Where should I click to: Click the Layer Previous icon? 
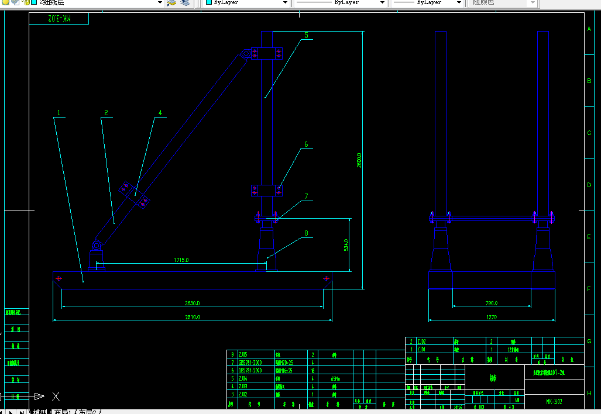[185, 3]
